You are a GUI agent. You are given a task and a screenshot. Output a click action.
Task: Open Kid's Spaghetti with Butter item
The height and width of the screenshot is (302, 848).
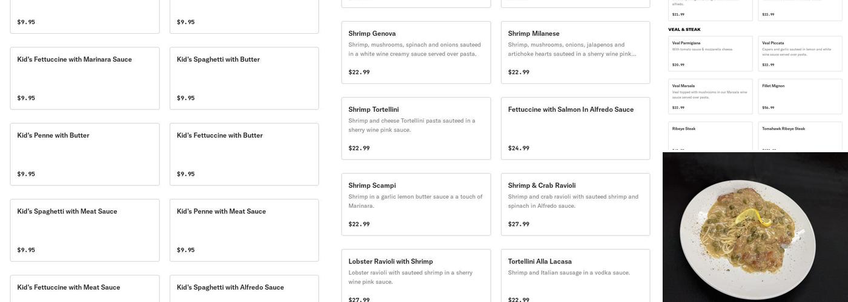click(244, 78)
